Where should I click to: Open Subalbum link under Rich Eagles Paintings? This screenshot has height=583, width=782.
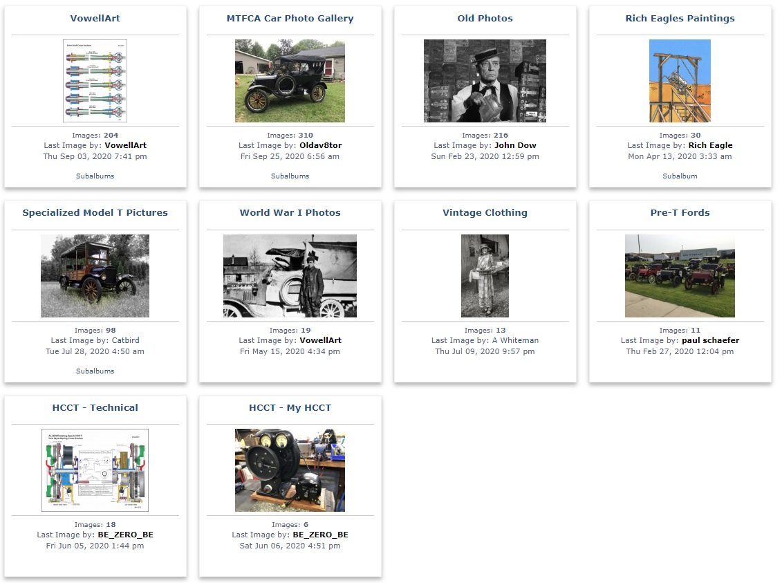coord(680,176)
